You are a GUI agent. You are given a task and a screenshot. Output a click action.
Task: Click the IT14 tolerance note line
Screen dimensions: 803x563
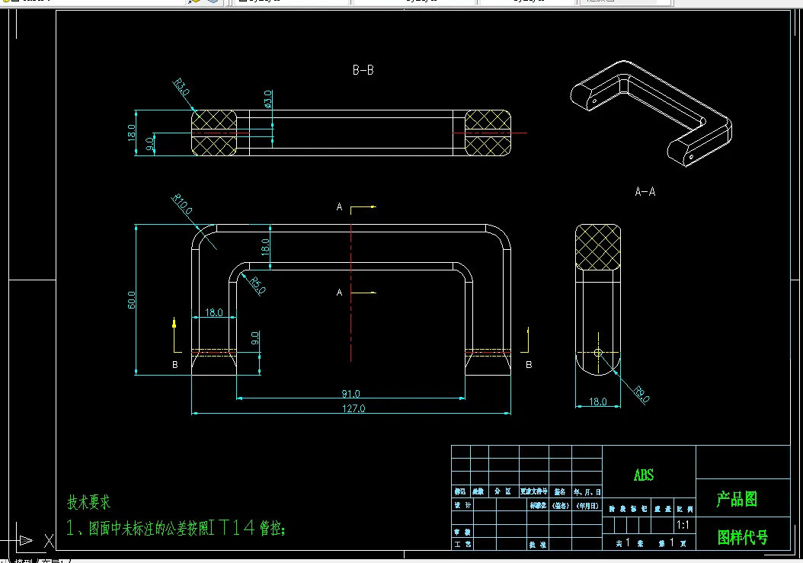tap(176, 527)
